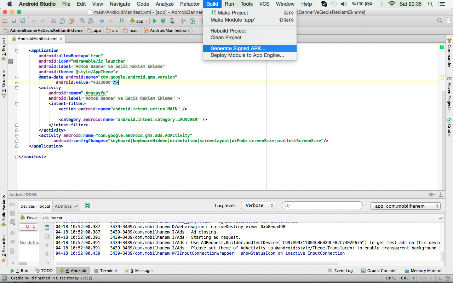Run app with green play icon

(x=155, y=21)
